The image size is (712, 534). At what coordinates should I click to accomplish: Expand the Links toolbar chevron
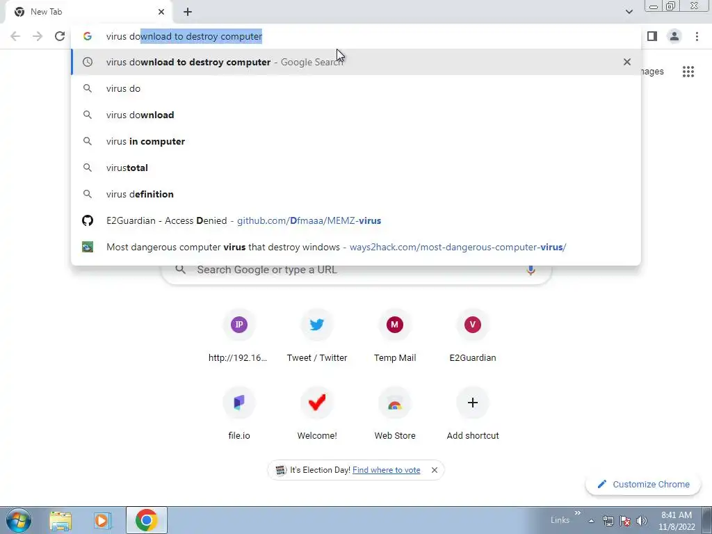point(577,513)
